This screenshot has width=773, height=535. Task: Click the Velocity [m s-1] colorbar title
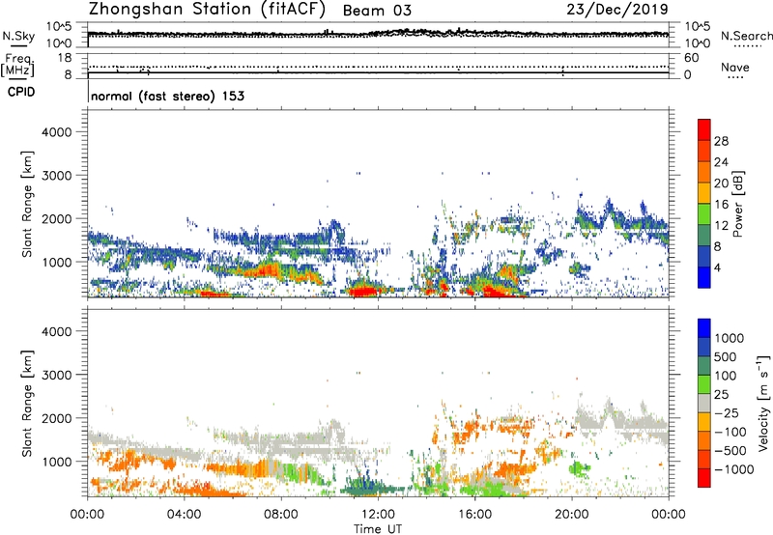pos(763,403)
